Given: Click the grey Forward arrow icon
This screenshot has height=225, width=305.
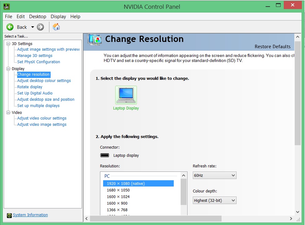Looking at the screenshot, I should [x=40, y=27].
